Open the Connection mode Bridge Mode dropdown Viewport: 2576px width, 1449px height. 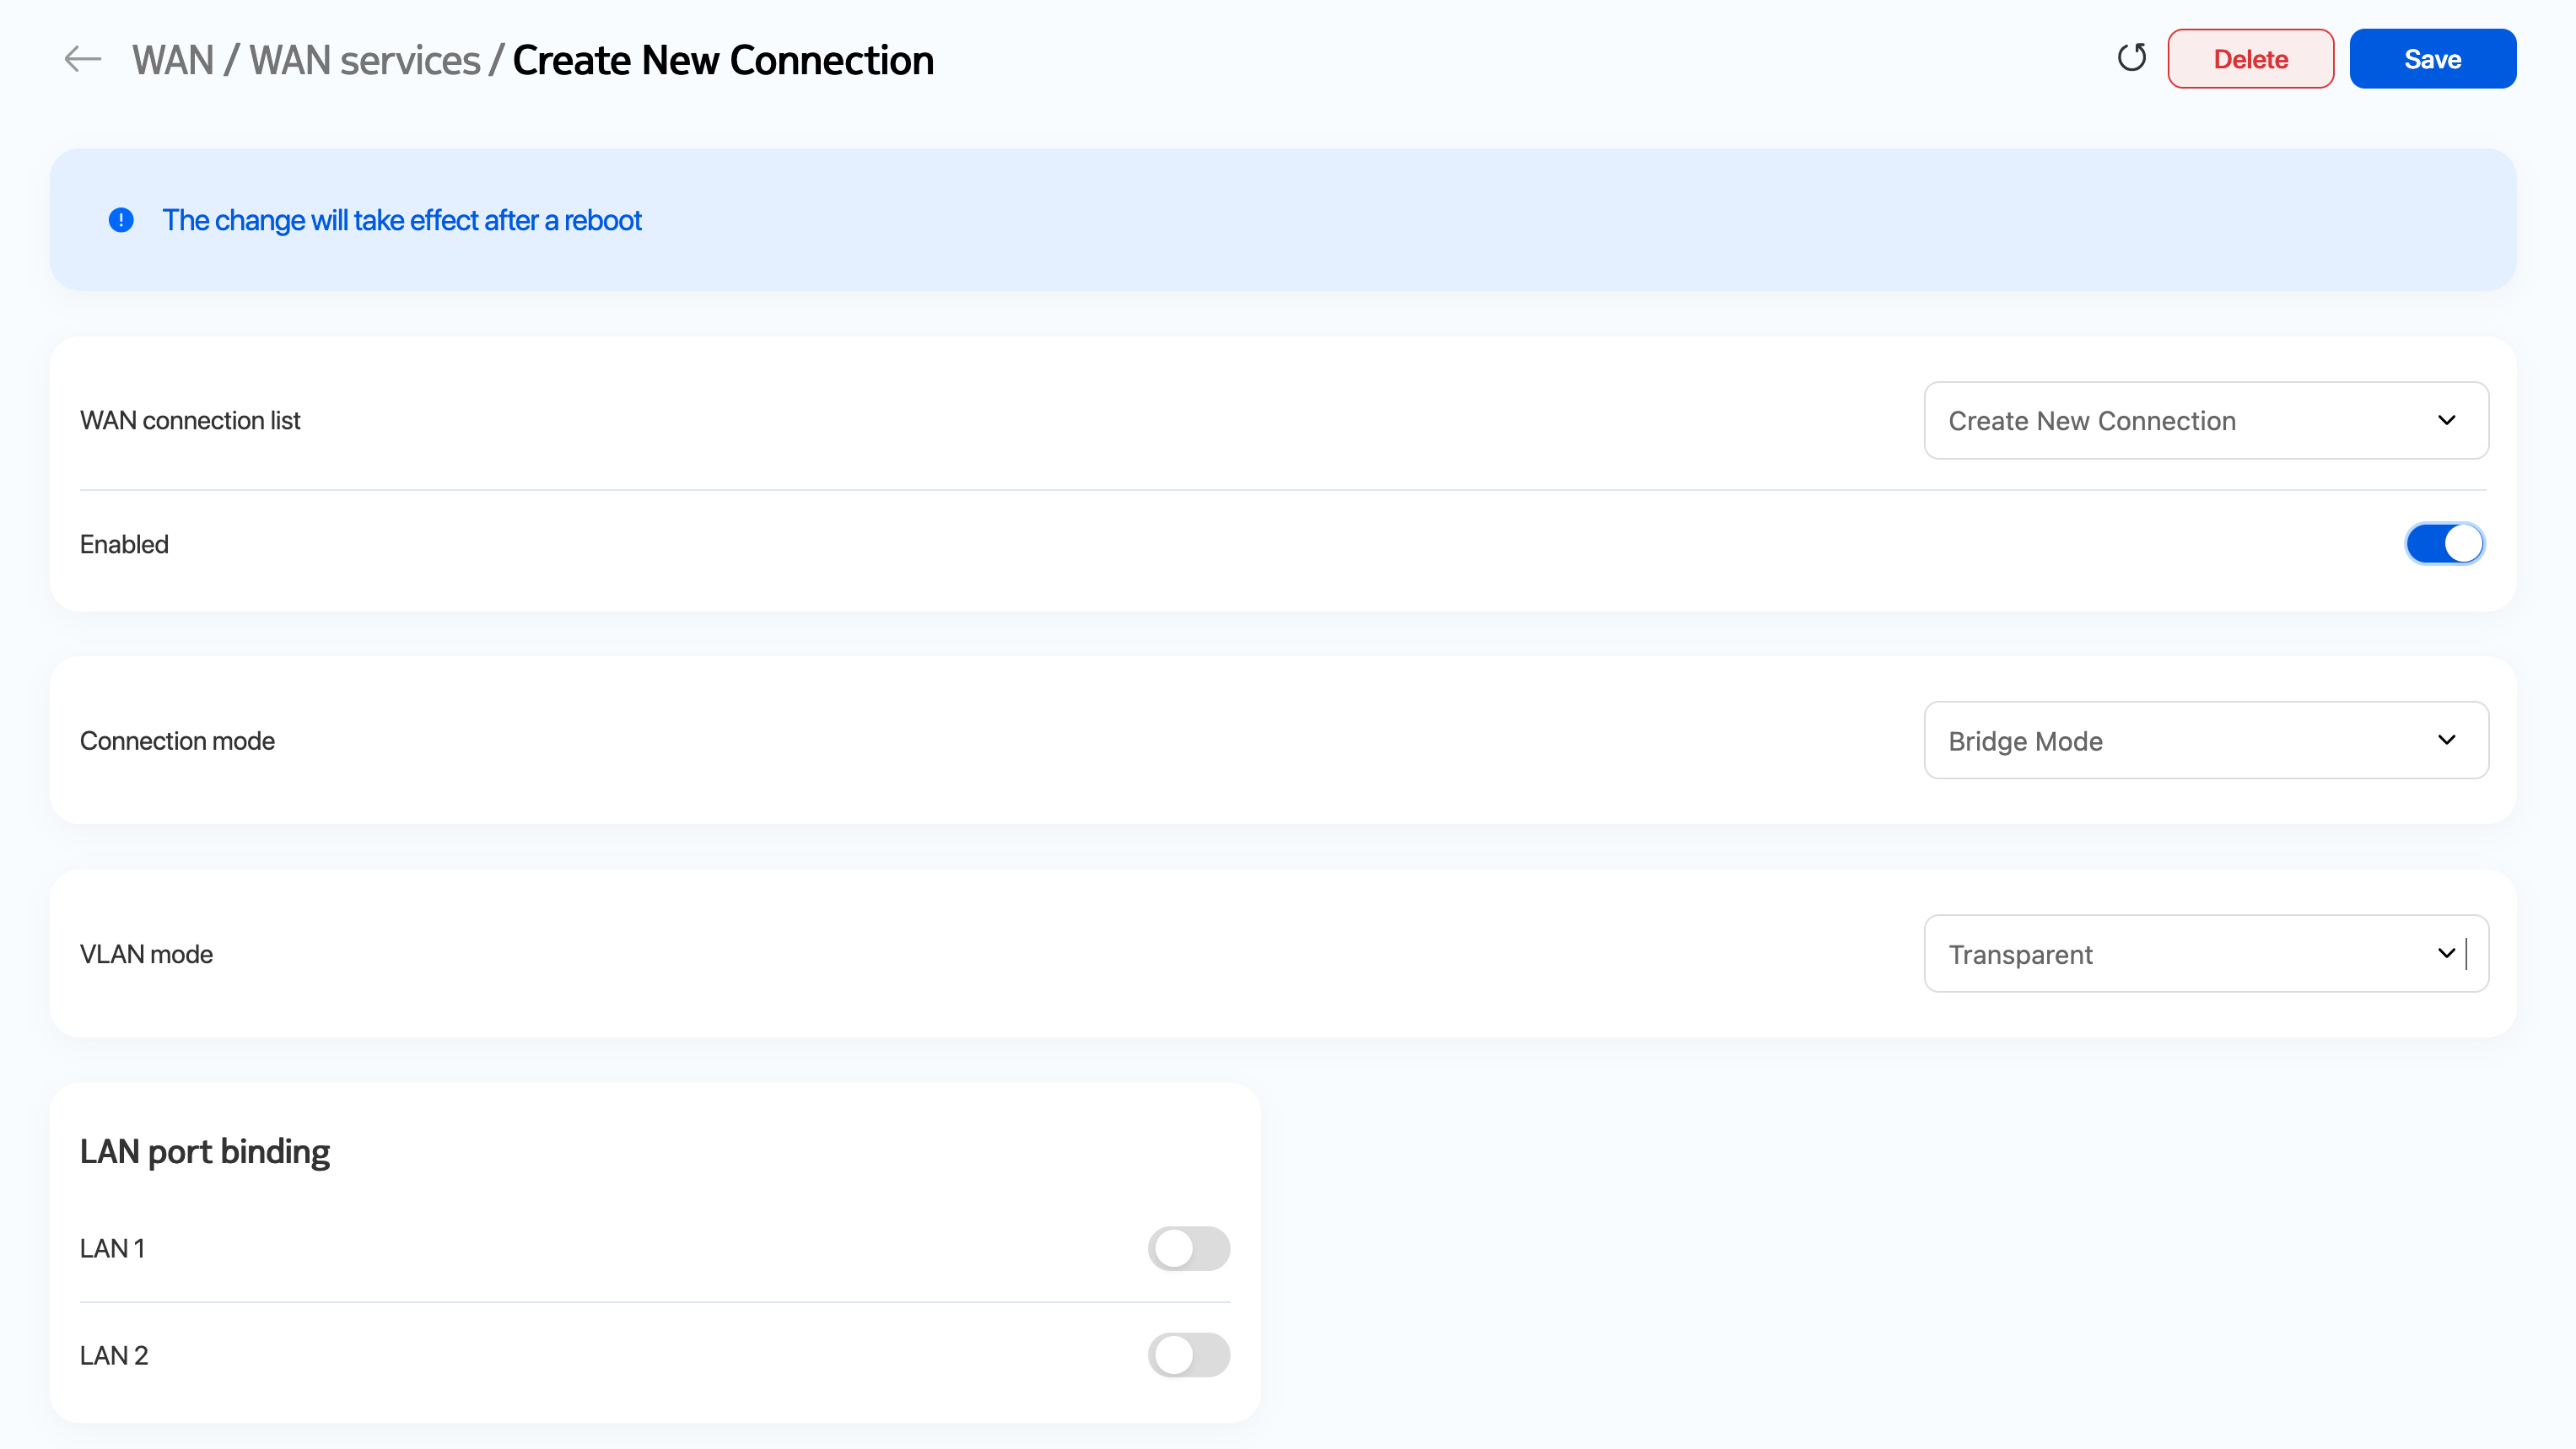pos(2205,740)
